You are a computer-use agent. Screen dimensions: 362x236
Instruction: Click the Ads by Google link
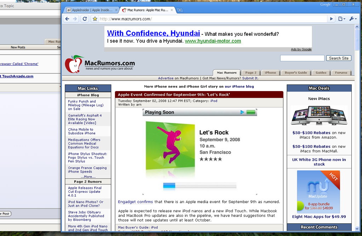pos(301,49)
